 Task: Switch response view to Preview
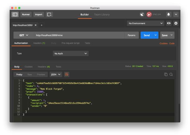coord(41,74)
